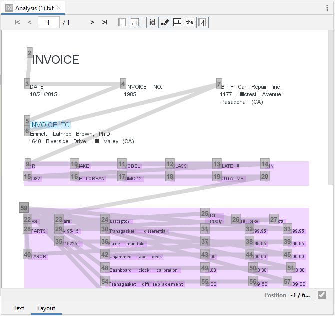Toggle the table layout icon

tap(177, 22)
